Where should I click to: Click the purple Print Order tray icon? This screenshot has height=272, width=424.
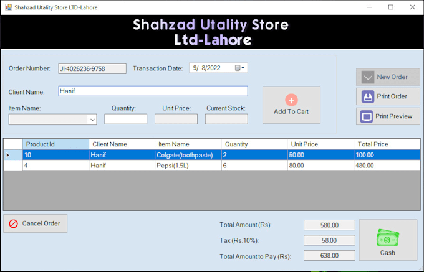coord(368,96)
